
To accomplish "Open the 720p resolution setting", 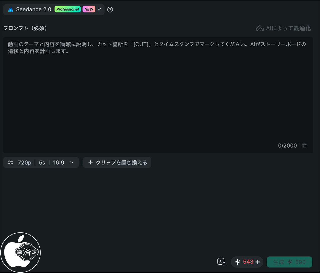I will coord(25,162).
